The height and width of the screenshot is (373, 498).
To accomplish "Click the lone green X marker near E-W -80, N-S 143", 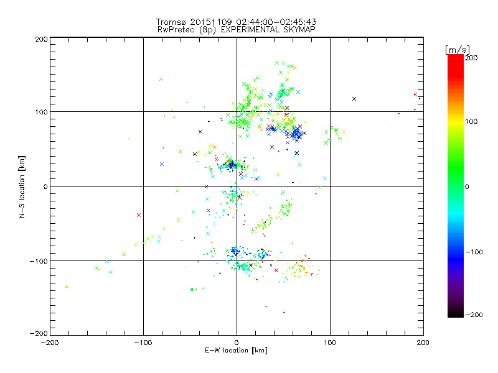I will (161, 80).
